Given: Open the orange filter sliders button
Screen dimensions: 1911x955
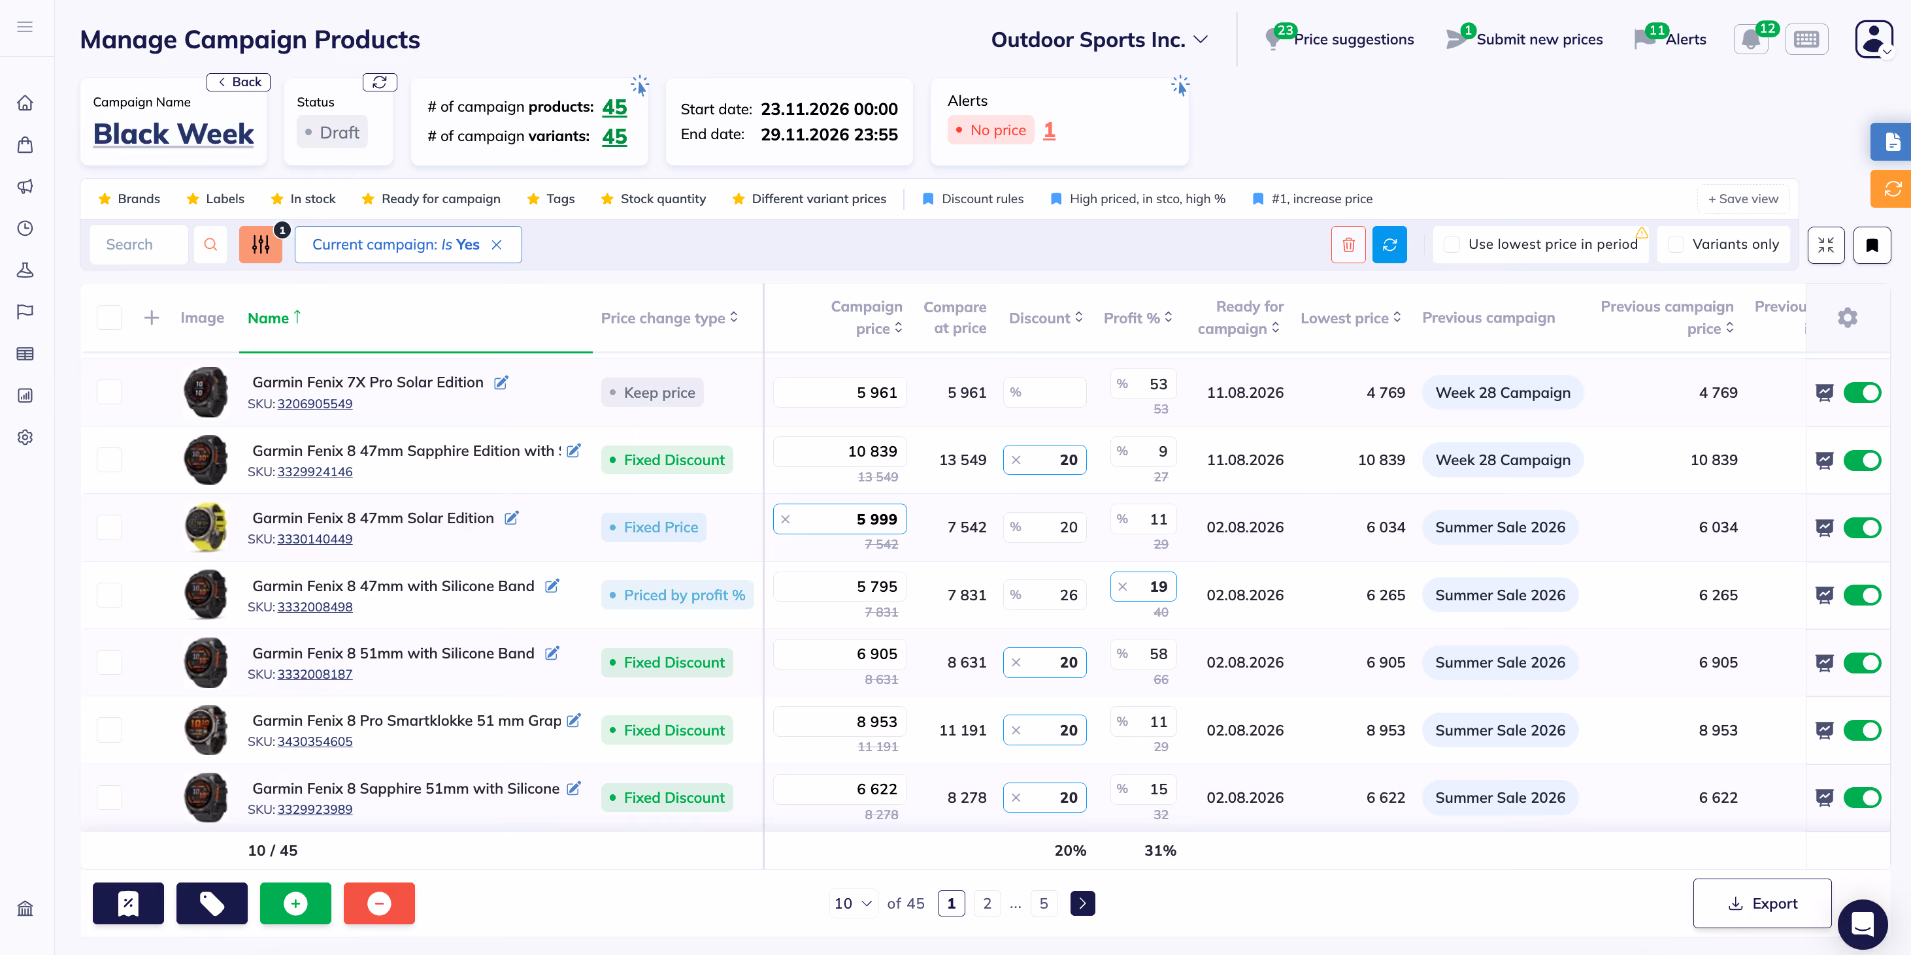Looking at the screenshot, I should tap(260, 245).
